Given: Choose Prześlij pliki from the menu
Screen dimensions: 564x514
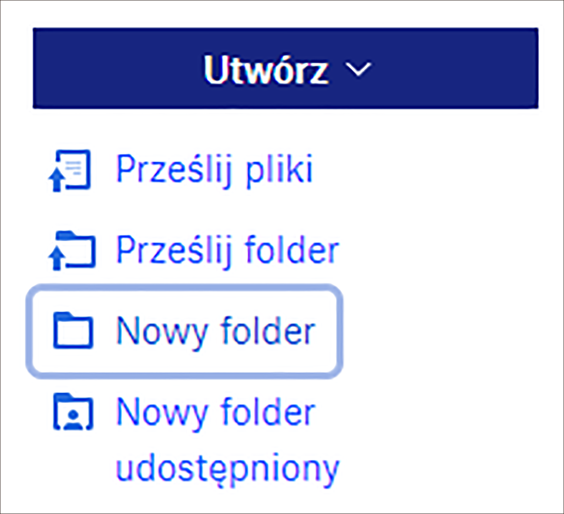Looking at the screenshot, I should tap(214, 169).
